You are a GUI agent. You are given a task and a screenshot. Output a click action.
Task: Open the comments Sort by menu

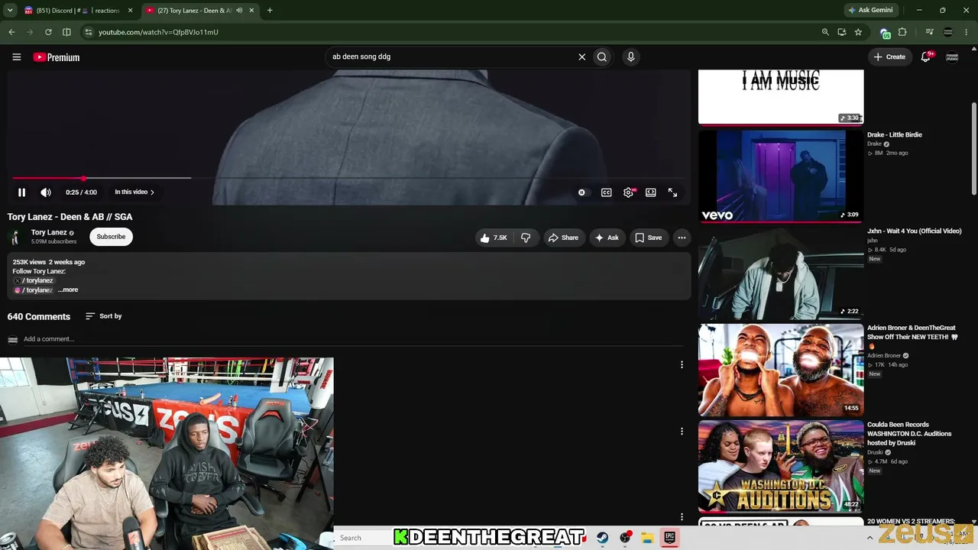(x=103, y=316)
